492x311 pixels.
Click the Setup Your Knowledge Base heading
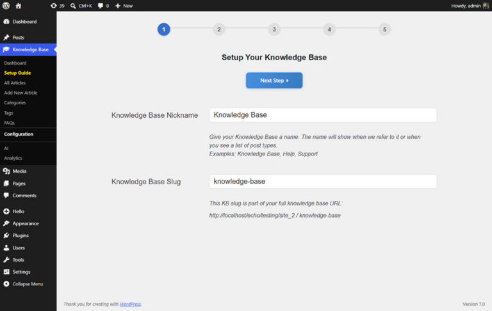[274, 58]
